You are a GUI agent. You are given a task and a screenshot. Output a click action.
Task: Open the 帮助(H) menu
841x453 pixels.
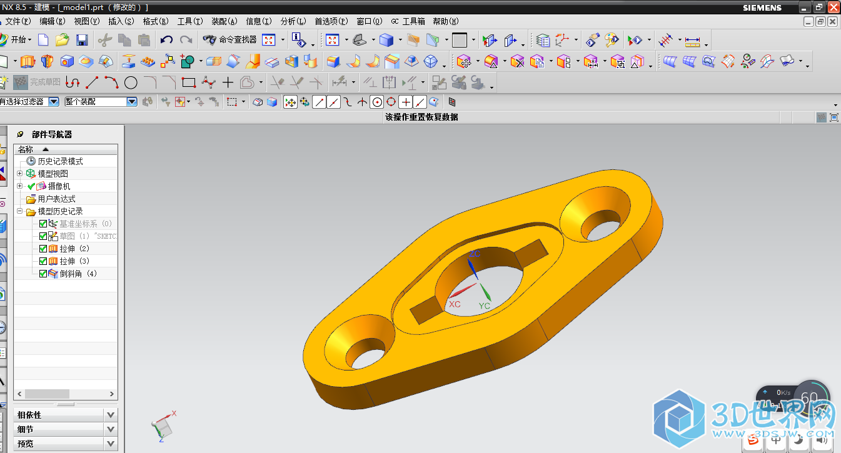(x=445, y=21)
